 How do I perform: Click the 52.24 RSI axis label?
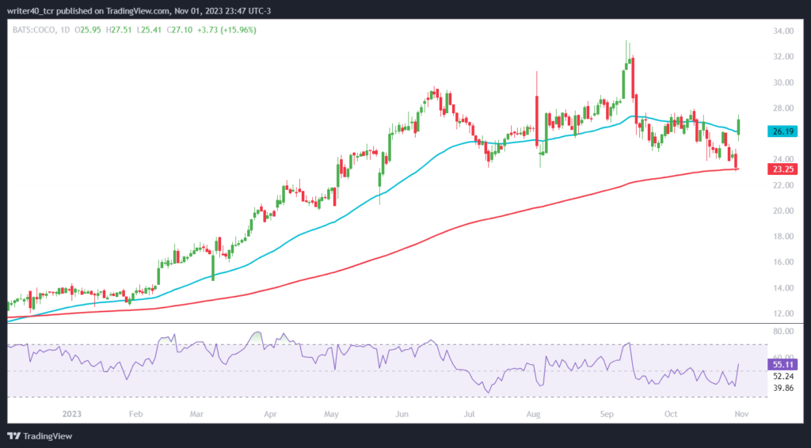[783, 376]
